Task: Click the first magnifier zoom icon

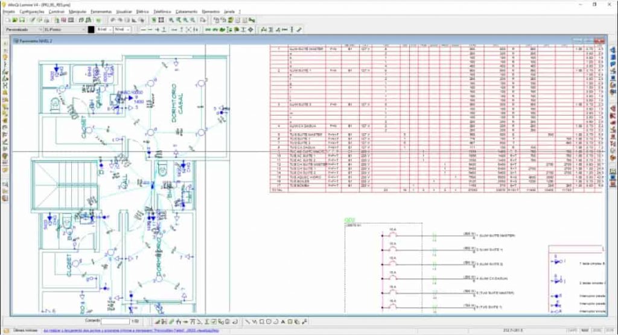Action: click(x=171, y=20)
